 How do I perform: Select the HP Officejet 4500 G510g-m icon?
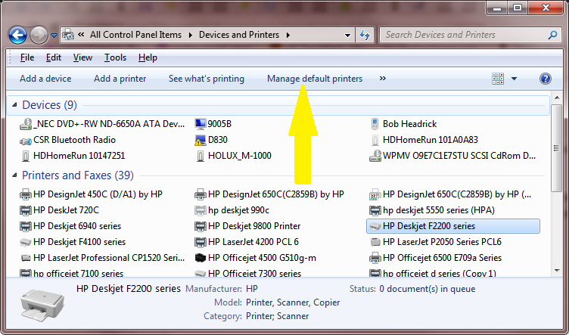coord(200,258)
